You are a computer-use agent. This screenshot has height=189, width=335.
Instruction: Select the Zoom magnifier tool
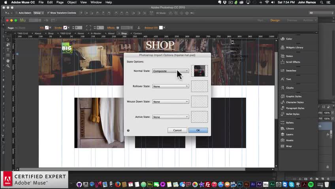(8, 66)
